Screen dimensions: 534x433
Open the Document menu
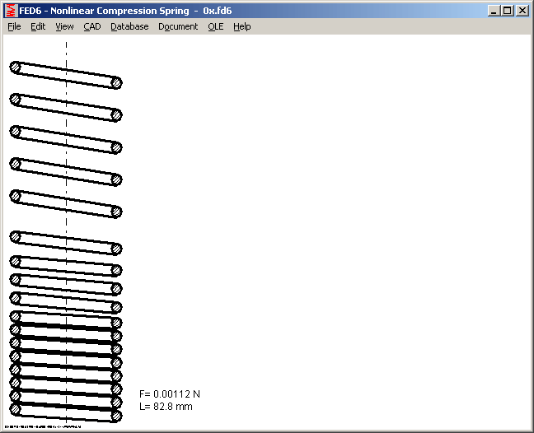178,26
